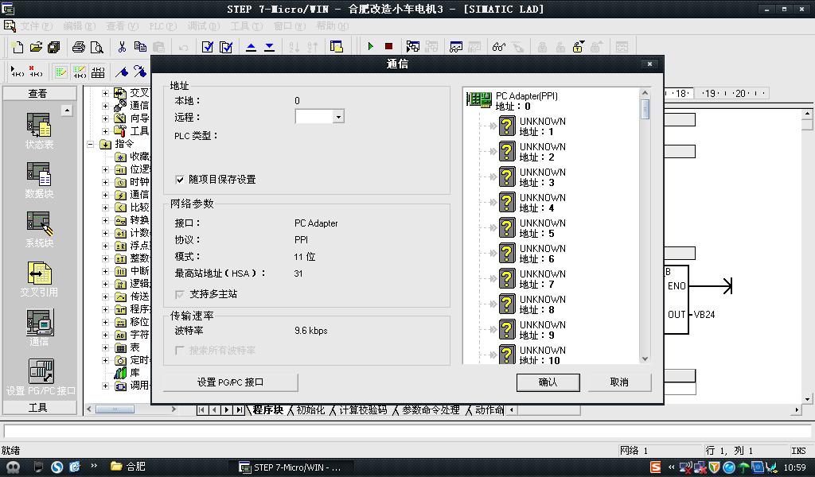Click the 确认 button
The width and height of the screenshot is (815, 477).
[548, 382]
